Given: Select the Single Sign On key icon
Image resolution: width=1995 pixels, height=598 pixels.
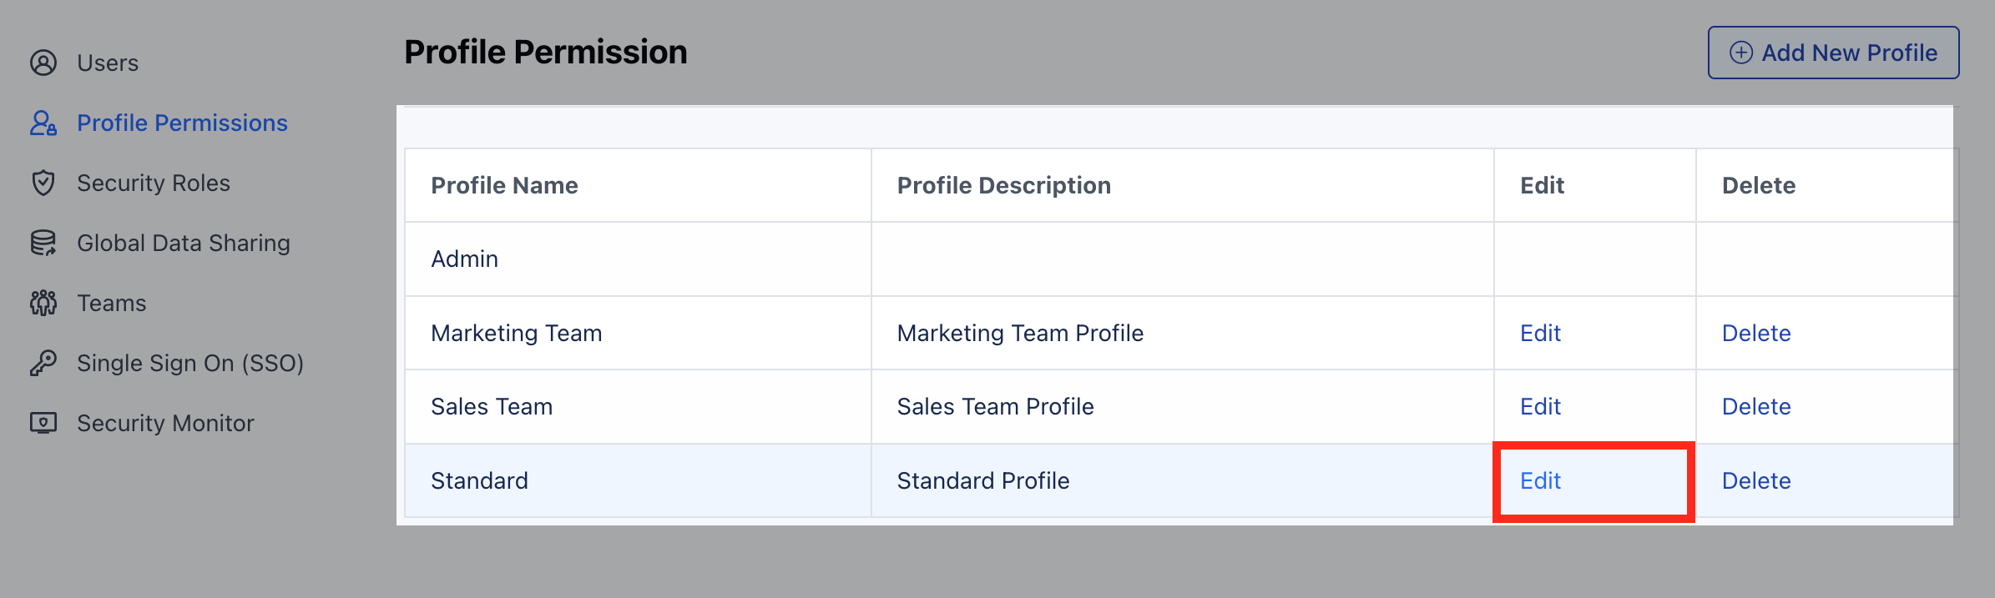Looking at the screenshot, I should tap(43, 363).
